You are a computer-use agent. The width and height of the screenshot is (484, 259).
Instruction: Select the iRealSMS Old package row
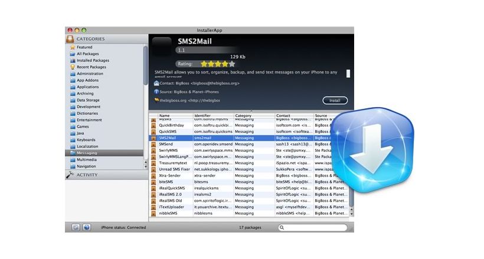(x=249, y=201)
